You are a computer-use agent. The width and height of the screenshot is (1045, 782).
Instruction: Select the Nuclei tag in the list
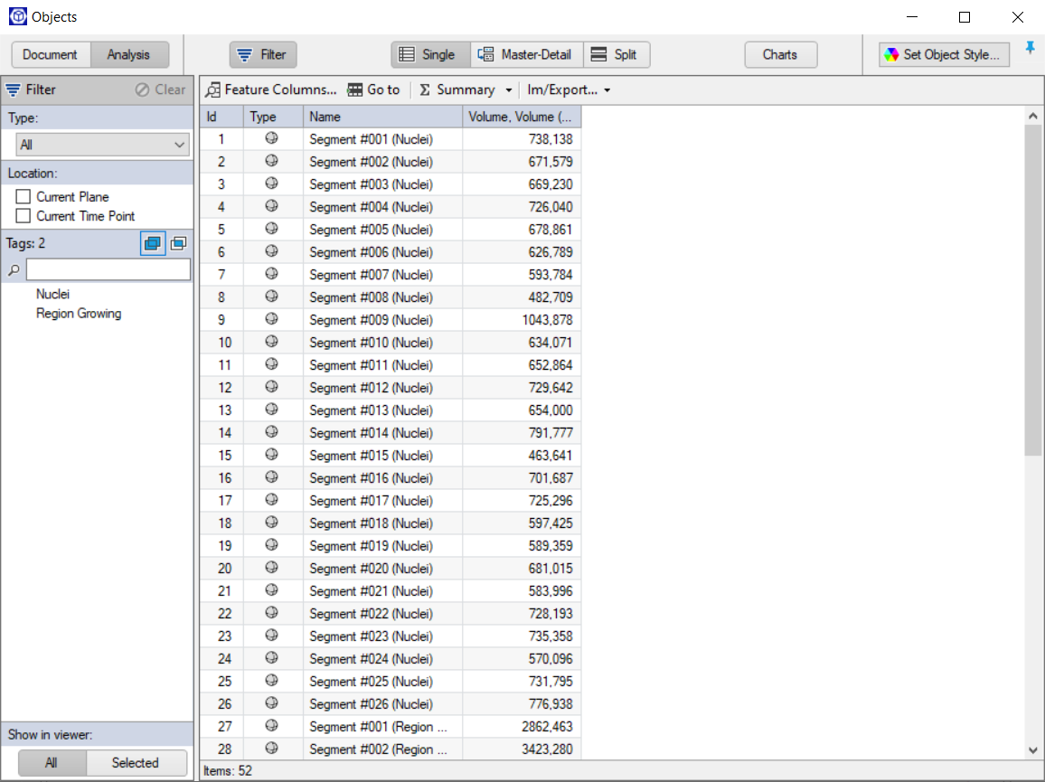pyautogui.click(x=52, y=294)
